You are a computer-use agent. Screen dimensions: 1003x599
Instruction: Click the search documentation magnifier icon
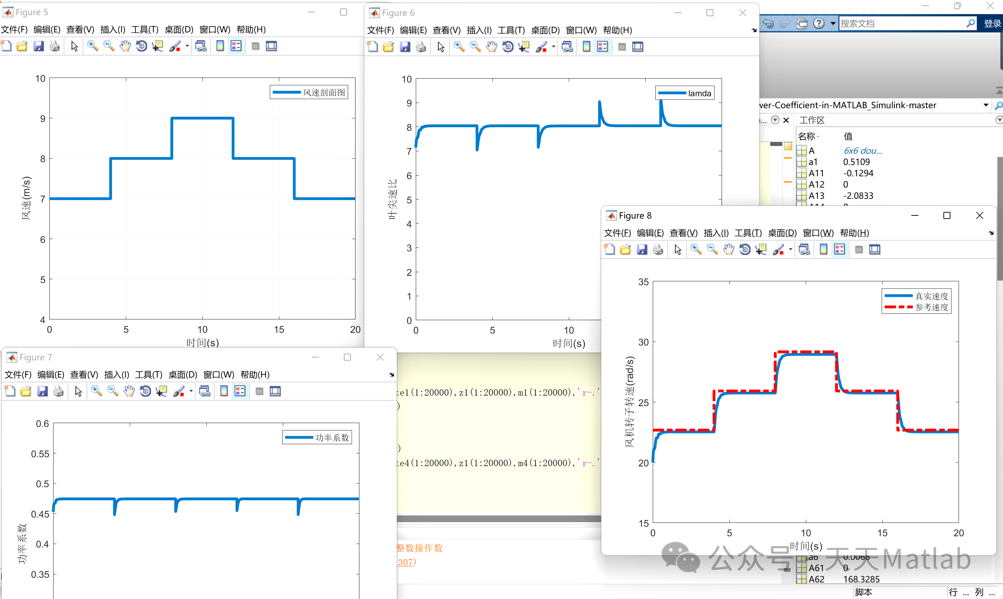[970, 23]
